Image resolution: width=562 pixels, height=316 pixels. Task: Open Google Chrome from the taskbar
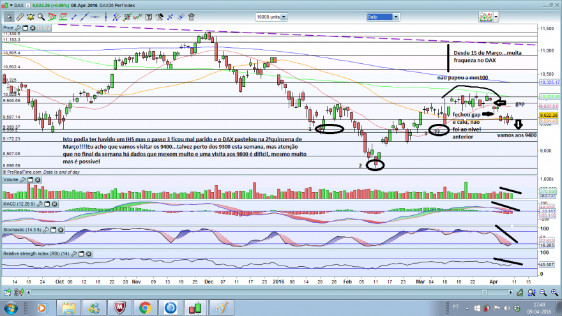[145, 308]
